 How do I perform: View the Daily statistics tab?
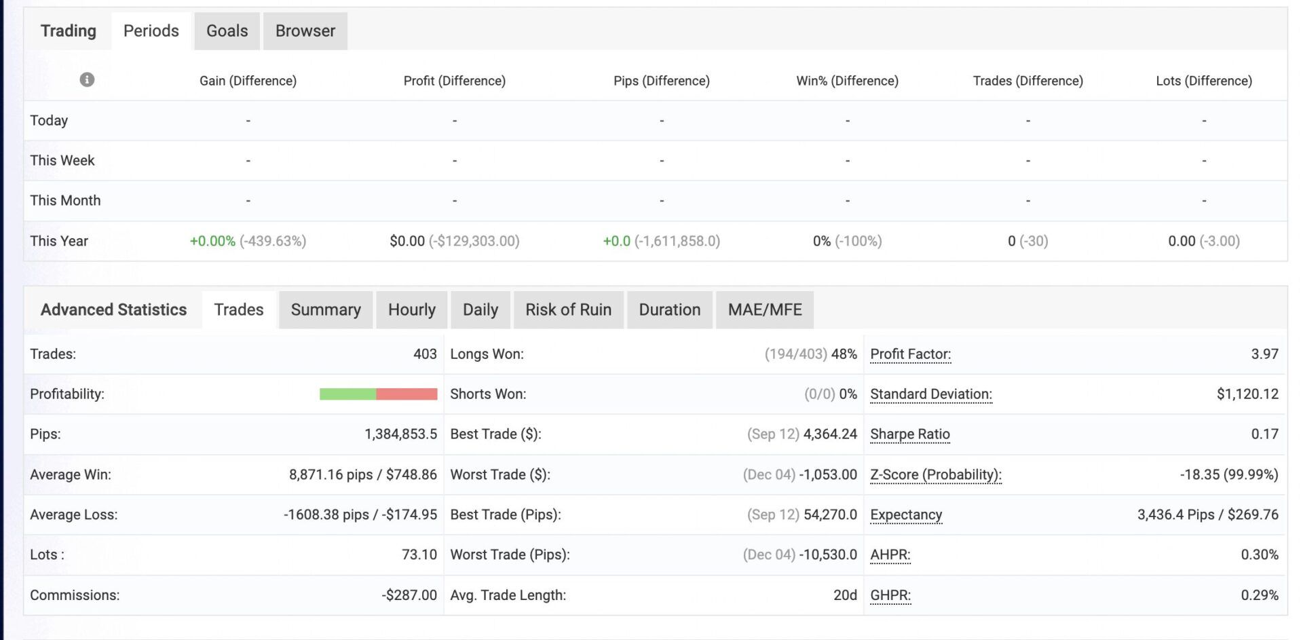[480, 309]
